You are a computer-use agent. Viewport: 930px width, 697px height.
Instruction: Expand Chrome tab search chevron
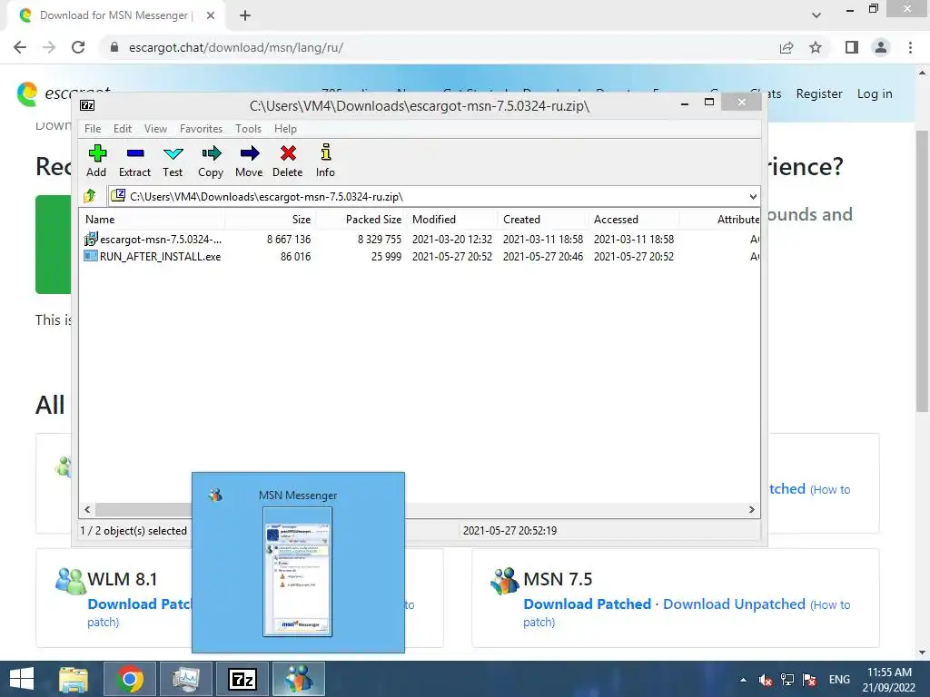click(816, 15)
